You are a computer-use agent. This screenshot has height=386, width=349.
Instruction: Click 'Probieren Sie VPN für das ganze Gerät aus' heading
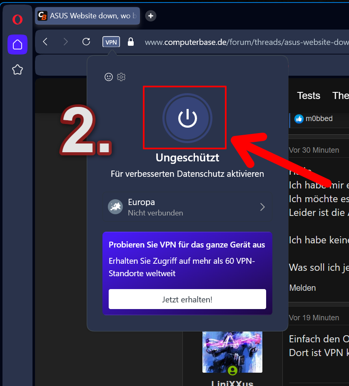click(187, 245)
